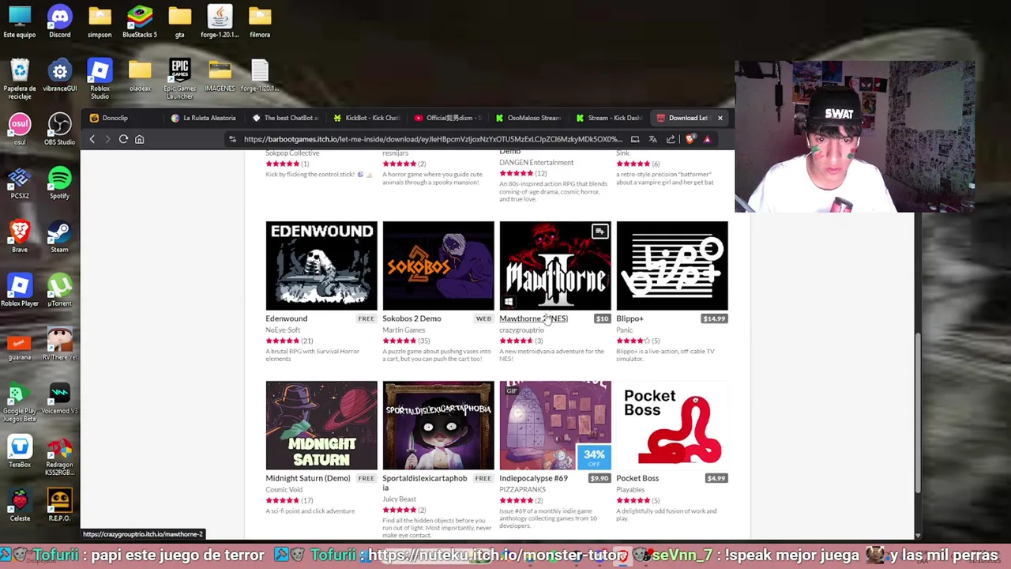1011x569 pixels.
Task: Go to browser home page
Action: (x=139, y=139)
